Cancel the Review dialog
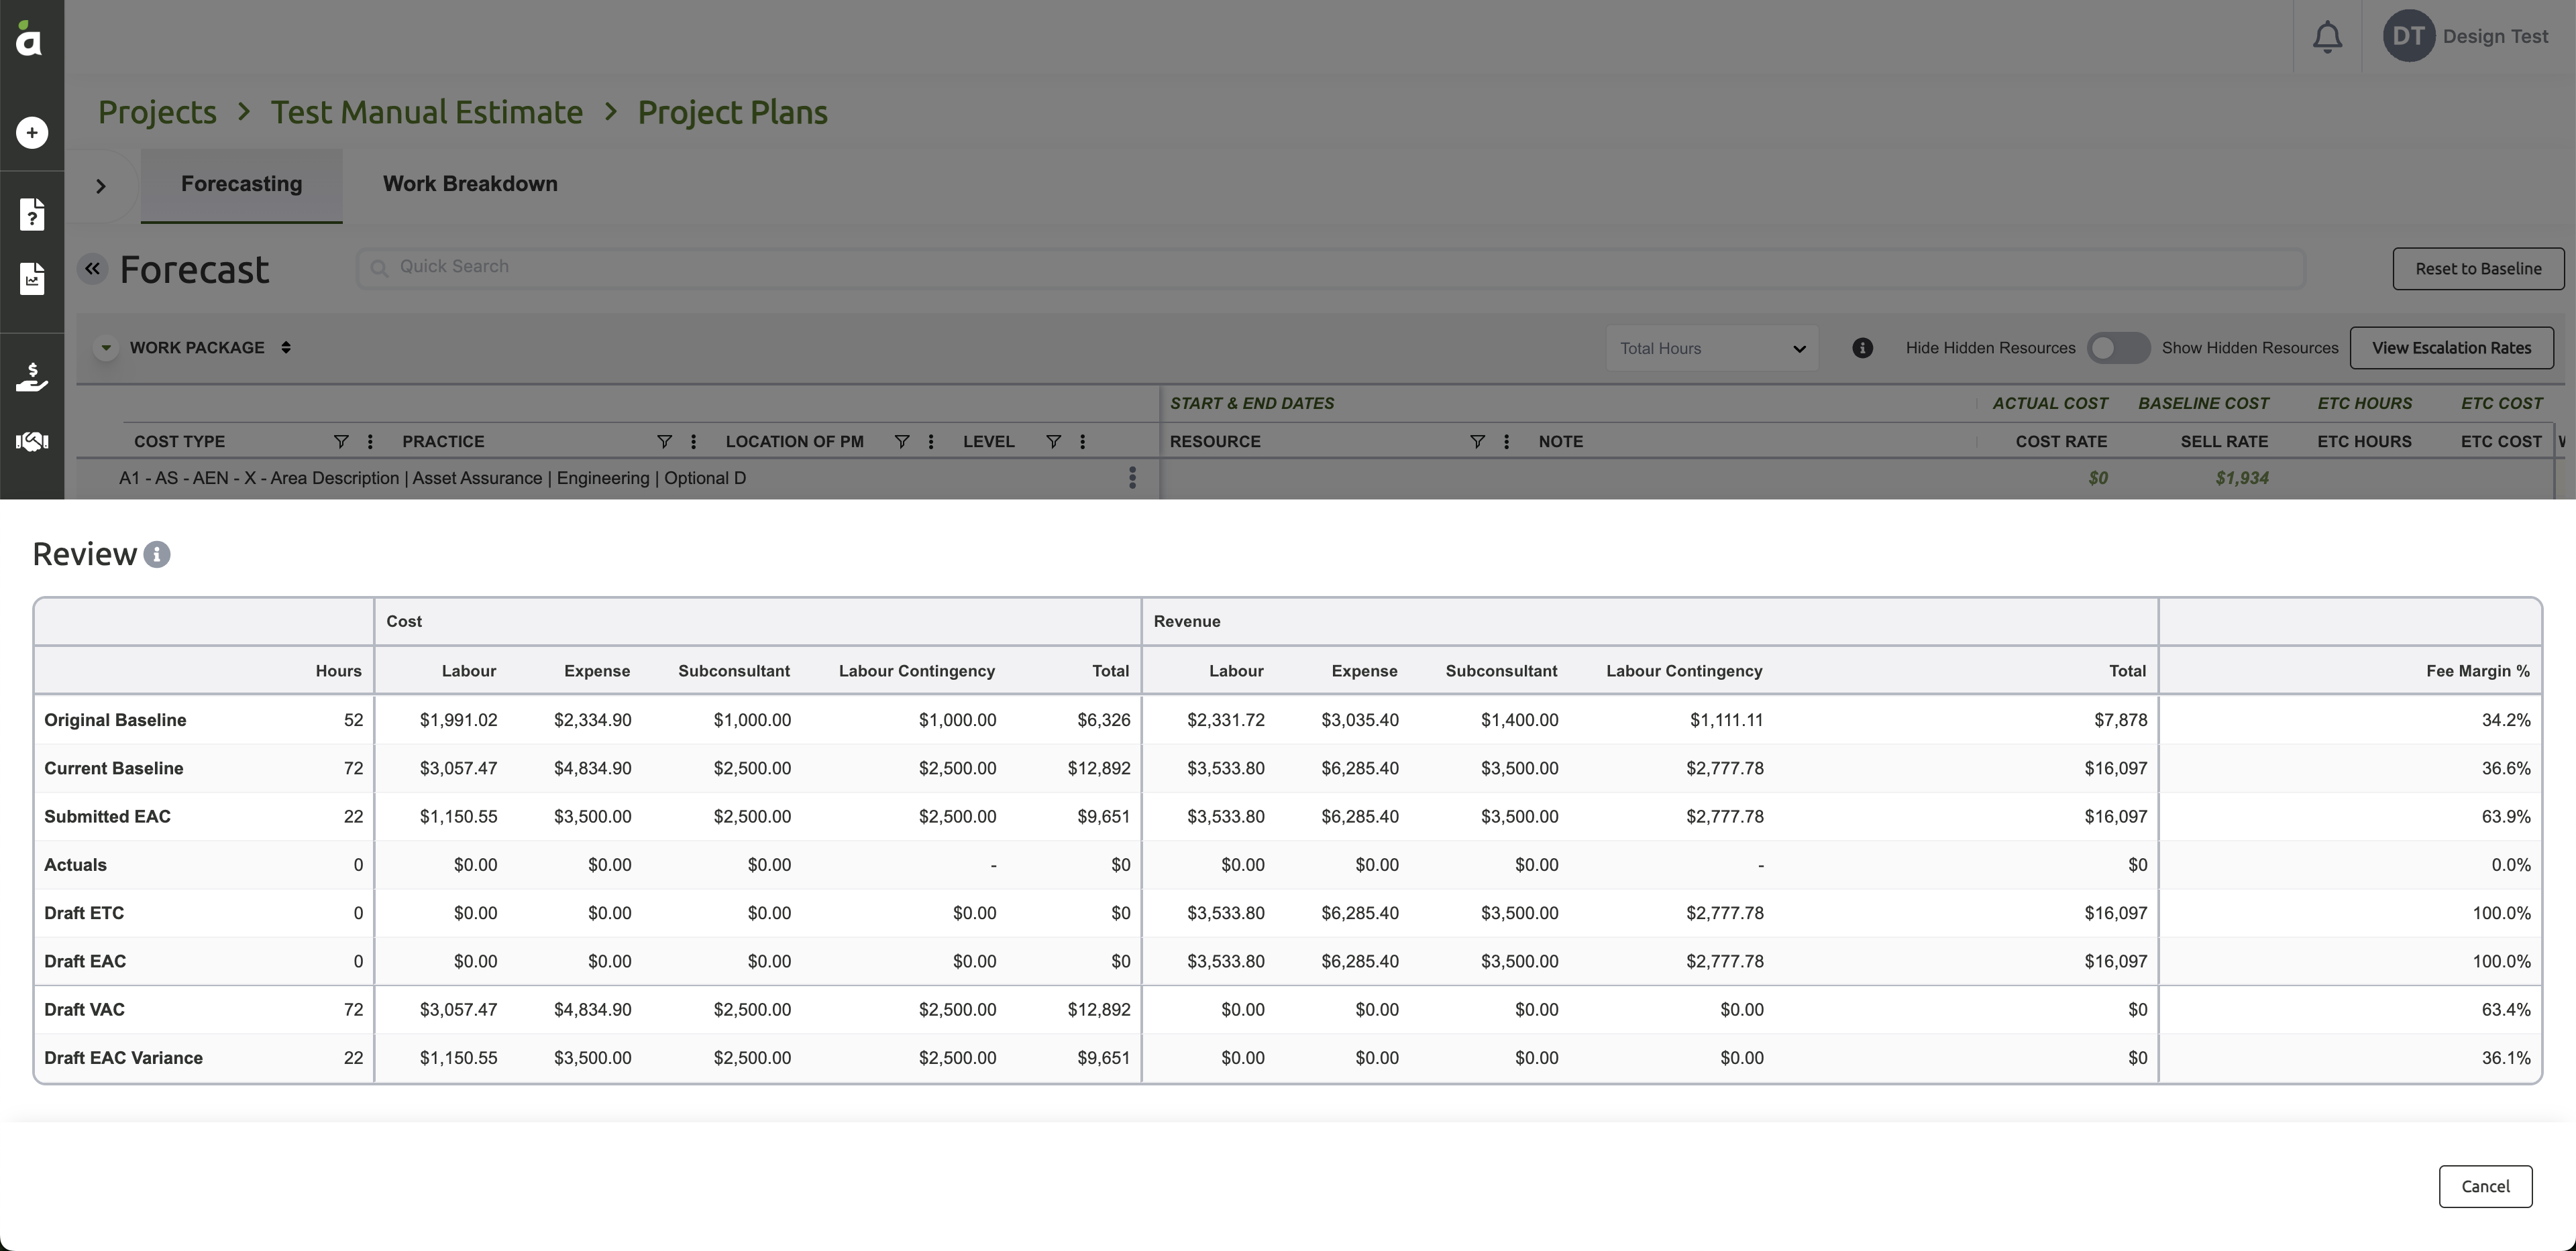Screen dimensions: 2576x1251 [2485, 1186]
